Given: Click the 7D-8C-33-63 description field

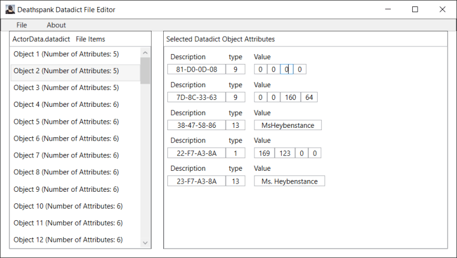Looking at the screenshot, I should [x=196, y=98].
